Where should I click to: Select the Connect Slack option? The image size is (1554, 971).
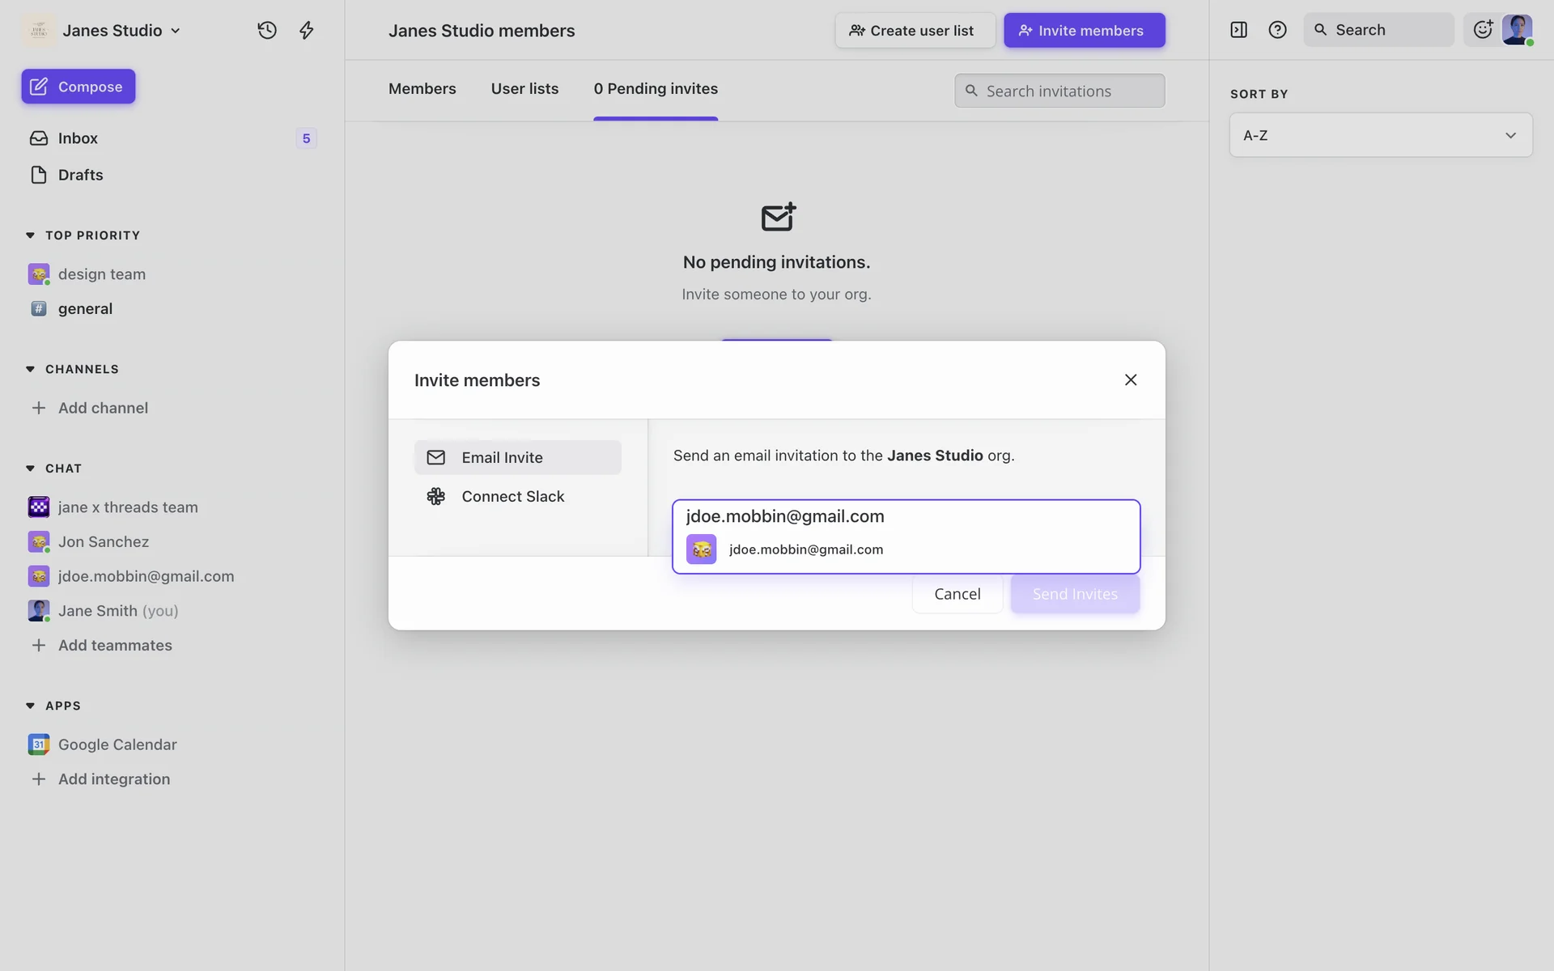512,497
